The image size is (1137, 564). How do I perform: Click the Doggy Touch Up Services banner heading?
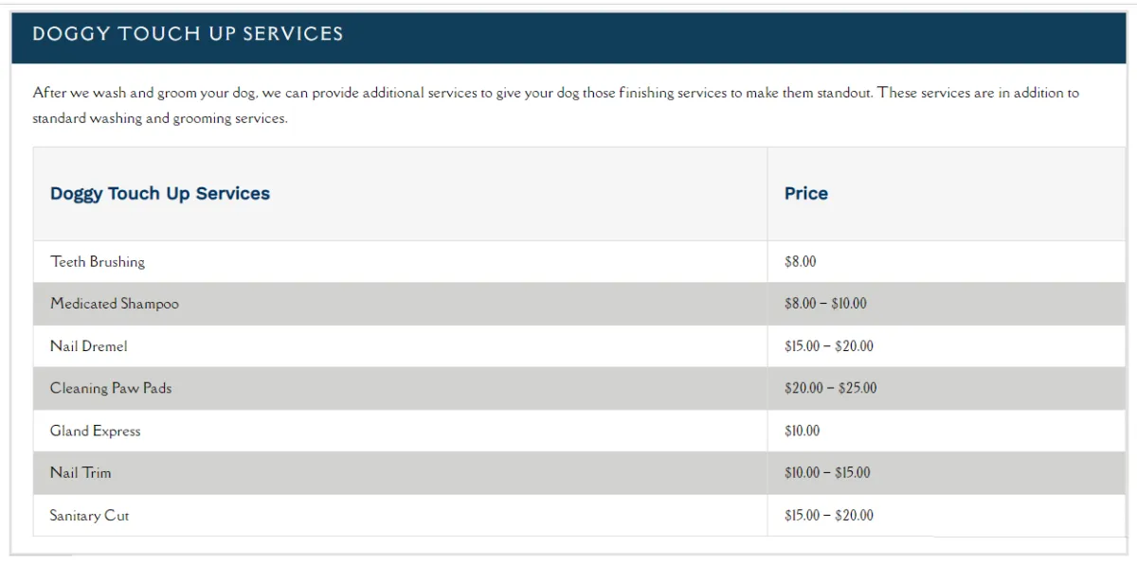coord(188,34)
